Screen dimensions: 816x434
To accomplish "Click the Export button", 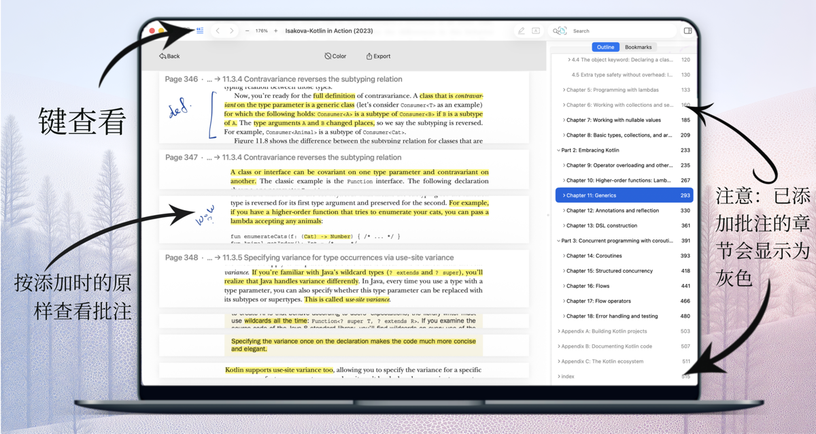I will 378,56.
